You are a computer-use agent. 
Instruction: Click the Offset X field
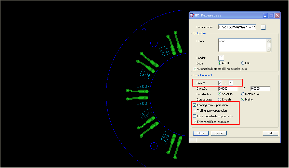pyautogui.click(x=228, y=89)
